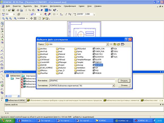Click the Save diskette icon
The image size is (164, 123).
pos(13,10)
